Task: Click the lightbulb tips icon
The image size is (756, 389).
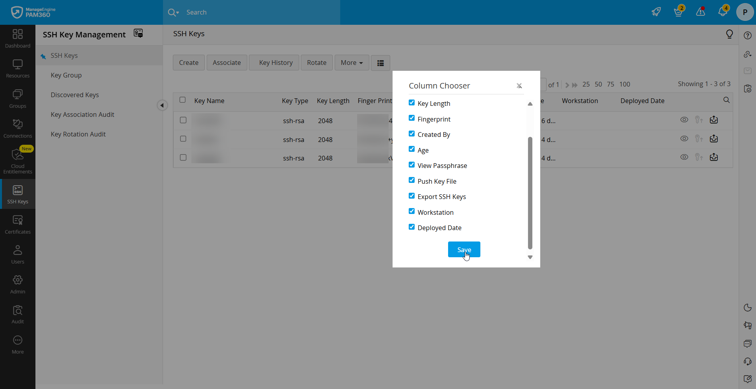Action: pyautogui.click(x=729, y=34)
